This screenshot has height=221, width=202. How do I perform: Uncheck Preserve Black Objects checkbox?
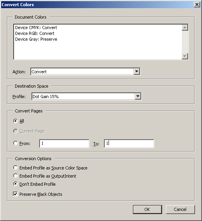[x=15, y=194]
